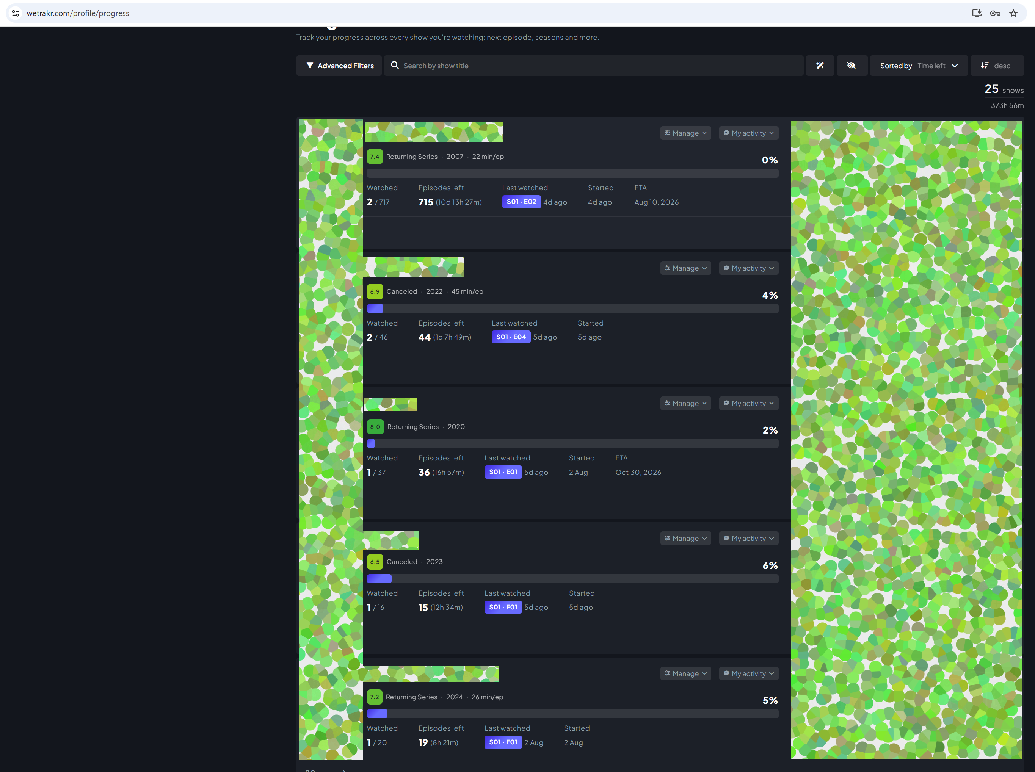Click the Search by show title field
1035x772 pixels.
point(594,66)
